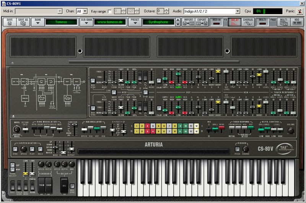Click the Tomeso bank name display
Screen dimensions: 306x203
pyautogui.click(x=61, y=22)
